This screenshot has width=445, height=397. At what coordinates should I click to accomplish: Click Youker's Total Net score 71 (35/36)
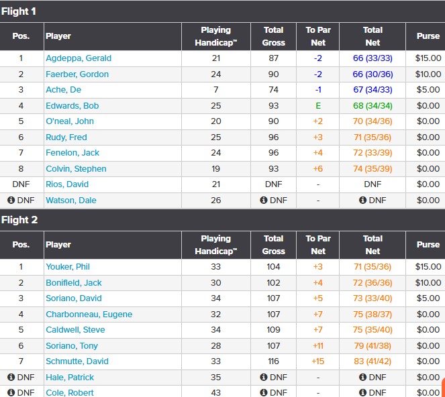point(373,267)
